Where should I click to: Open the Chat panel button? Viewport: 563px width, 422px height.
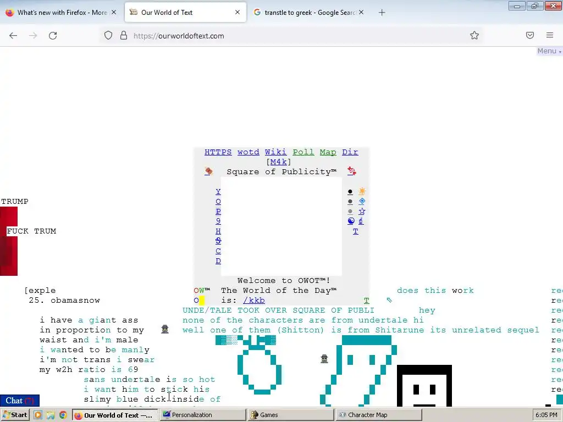tap(20, 401)
